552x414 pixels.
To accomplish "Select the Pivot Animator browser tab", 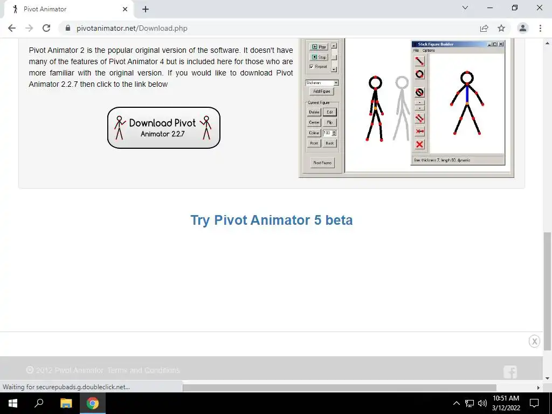I will point(68,9).
